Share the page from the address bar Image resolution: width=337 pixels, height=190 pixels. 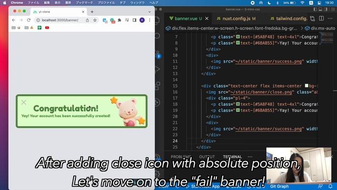pos(87,20)
